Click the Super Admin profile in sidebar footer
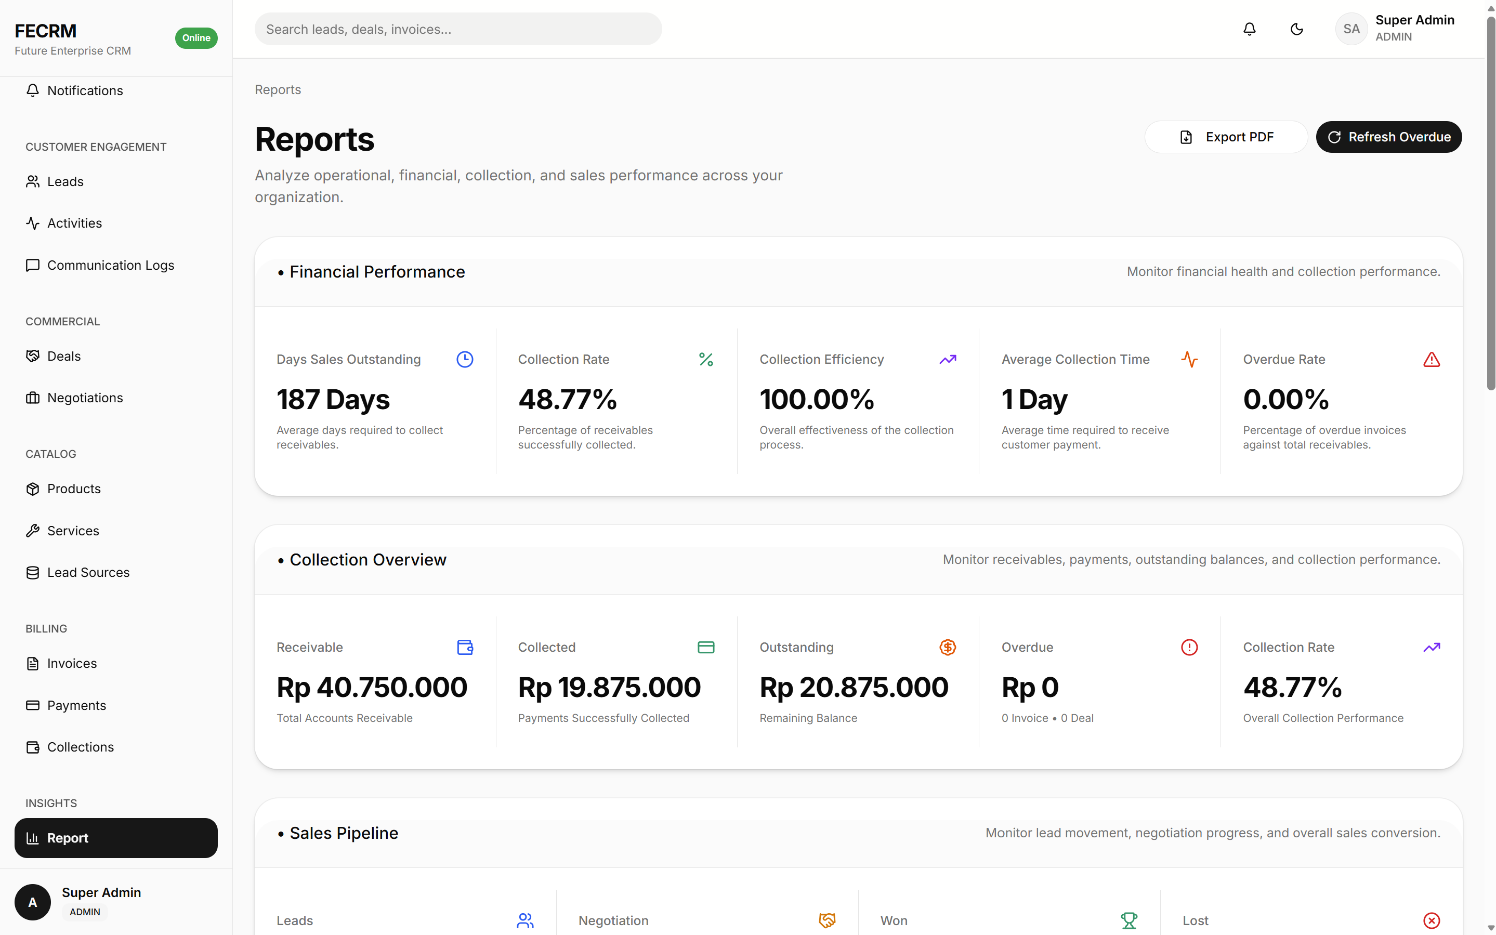 pyautogui.click(x=115, y=902)
